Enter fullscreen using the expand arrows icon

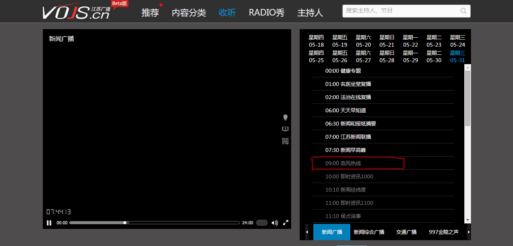tap(286, 223)
